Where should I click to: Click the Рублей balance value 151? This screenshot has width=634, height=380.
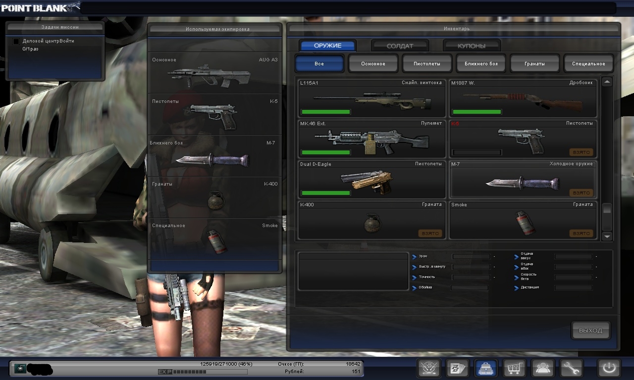pos(356,372)
